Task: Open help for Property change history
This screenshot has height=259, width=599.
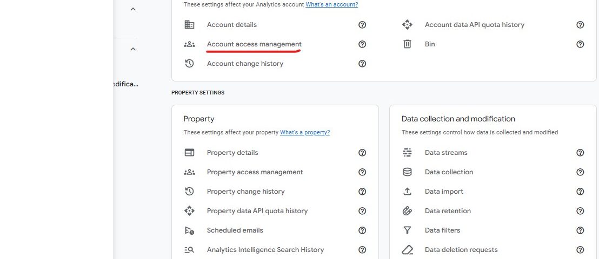Action: coord(362,192)
